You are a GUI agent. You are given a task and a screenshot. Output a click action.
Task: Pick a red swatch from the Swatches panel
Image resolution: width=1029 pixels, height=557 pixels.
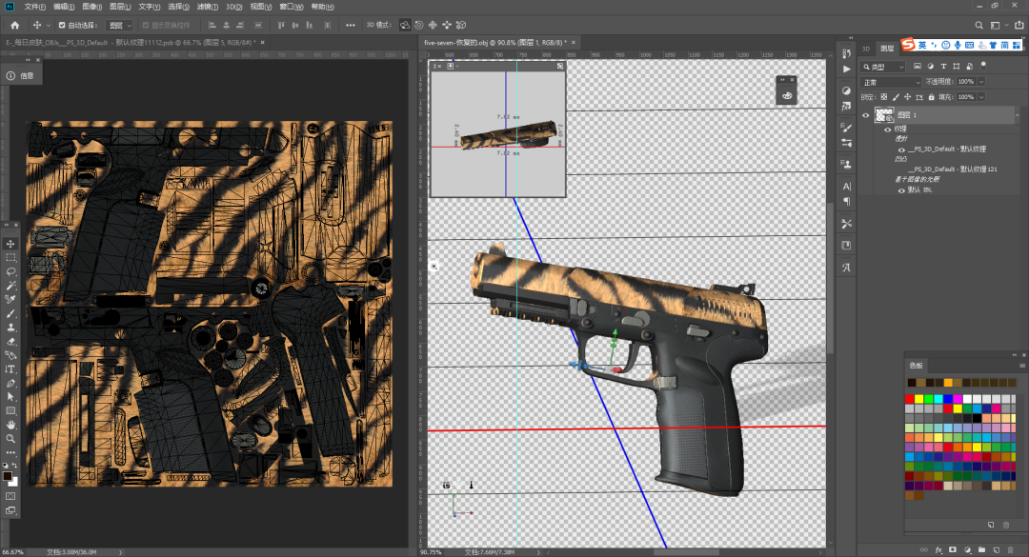(x=909, y=399)
